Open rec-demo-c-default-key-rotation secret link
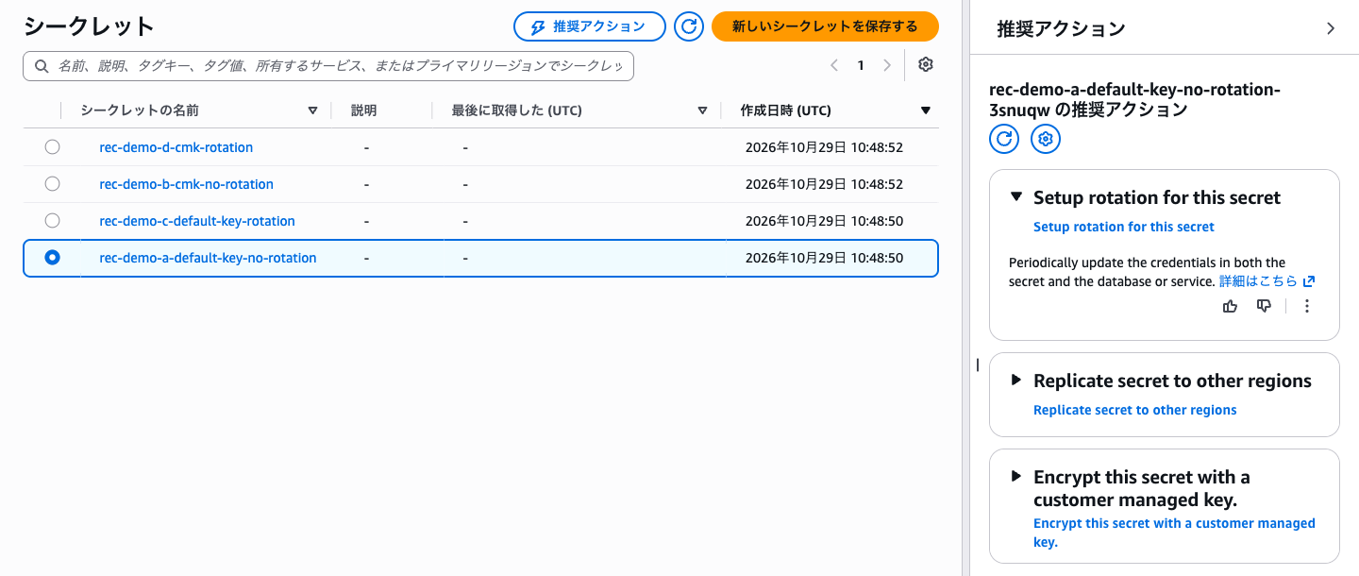Image resolution: width=1359 pixels, height=576 pixels. 197,221
